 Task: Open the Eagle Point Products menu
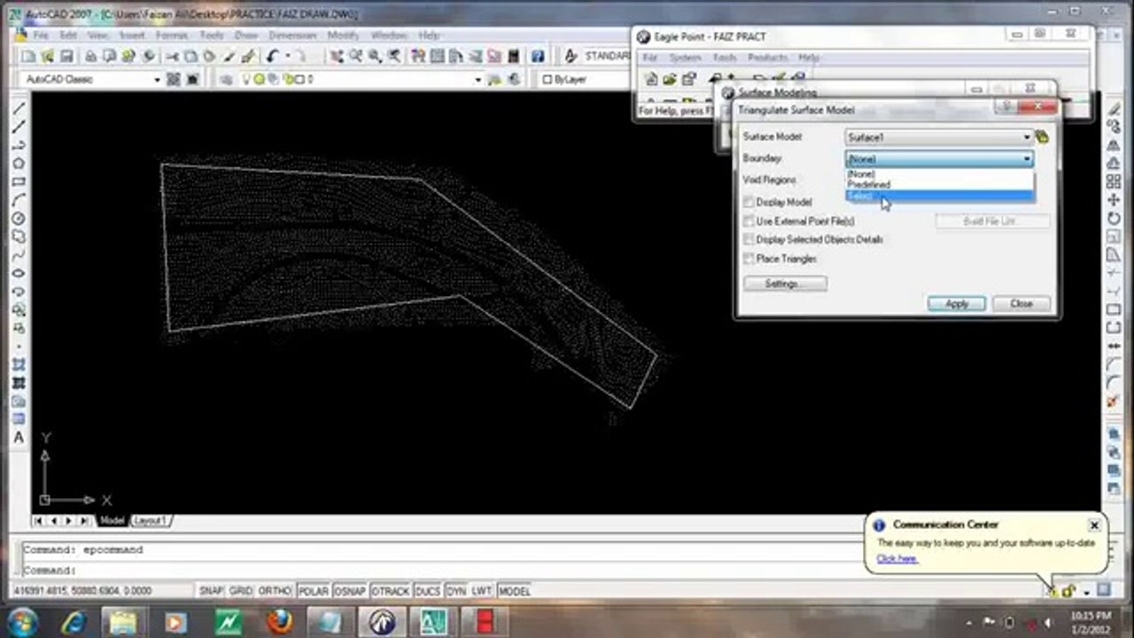click(x=767, y=58)
